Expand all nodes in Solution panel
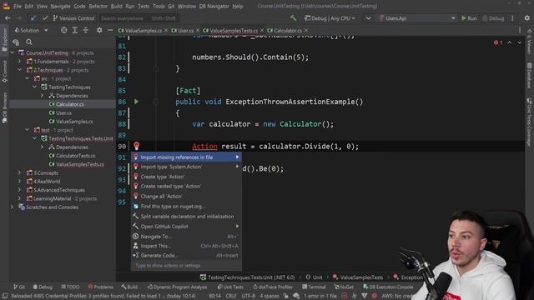 click(x=74, y=30)
